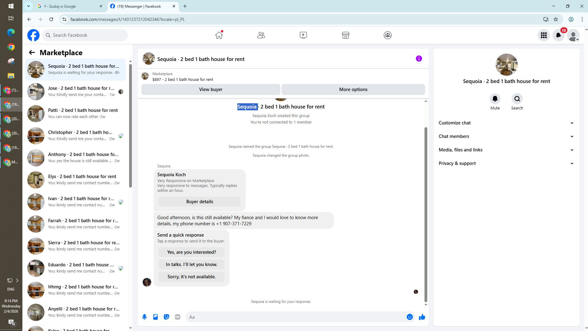Open Hhmg's conversation in list

[75, 290]
